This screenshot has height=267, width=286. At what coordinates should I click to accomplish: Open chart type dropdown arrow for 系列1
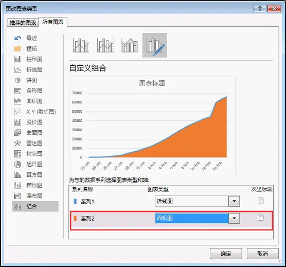(234, 201)
